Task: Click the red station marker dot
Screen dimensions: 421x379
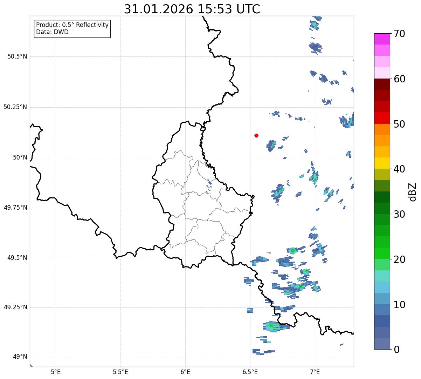Action: click(x=256, y=135)
